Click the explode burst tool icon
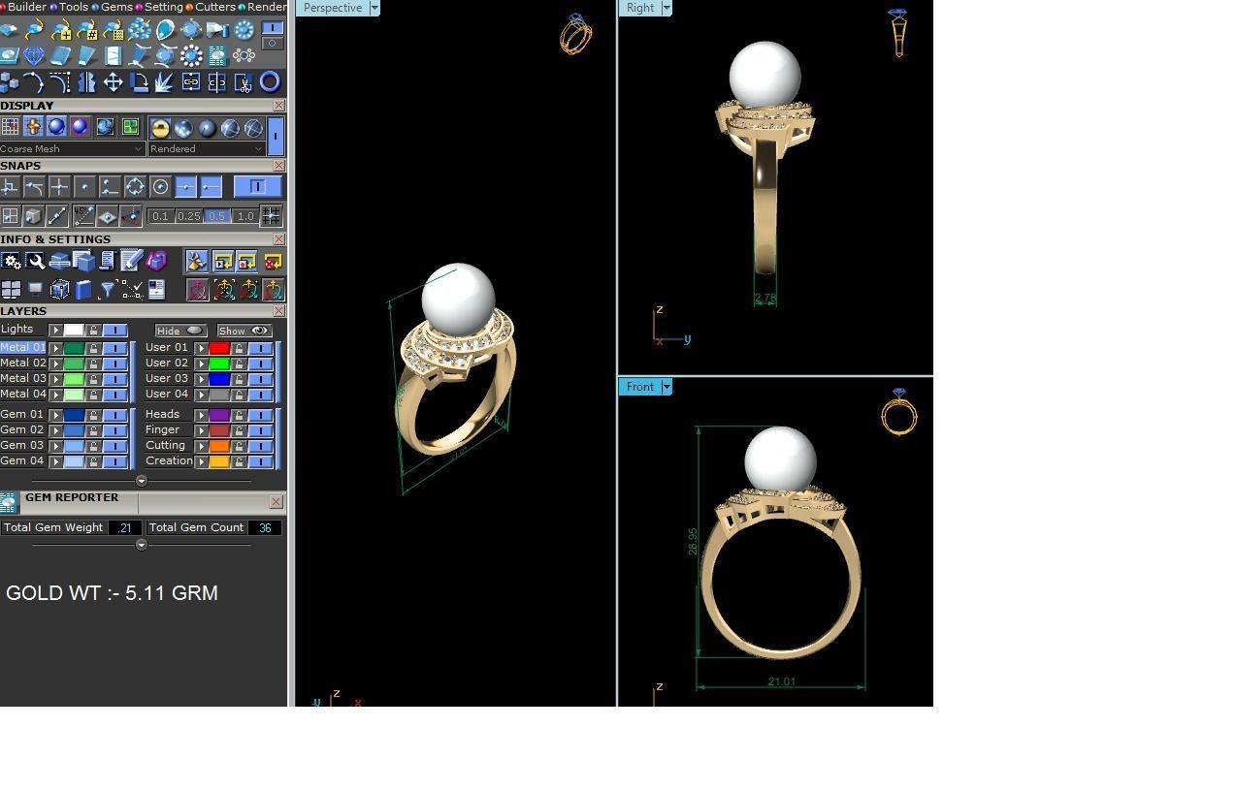Screen dimensions: 1236x791 click(x=164, y=82)
